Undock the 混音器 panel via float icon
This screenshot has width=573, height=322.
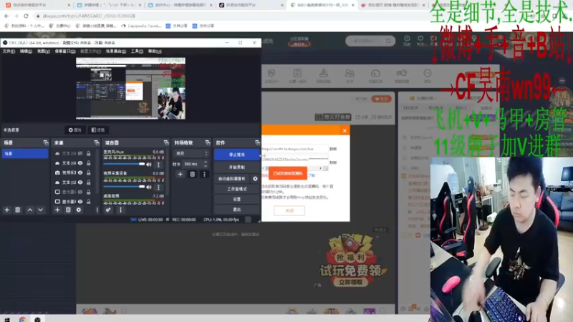[166, 142]
